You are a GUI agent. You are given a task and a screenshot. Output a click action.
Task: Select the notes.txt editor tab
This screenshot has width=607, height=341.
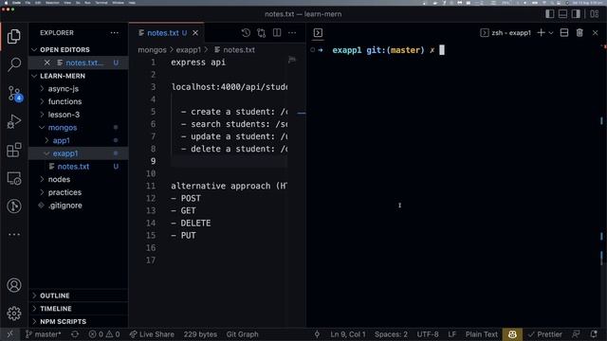(x=167, y=33)
